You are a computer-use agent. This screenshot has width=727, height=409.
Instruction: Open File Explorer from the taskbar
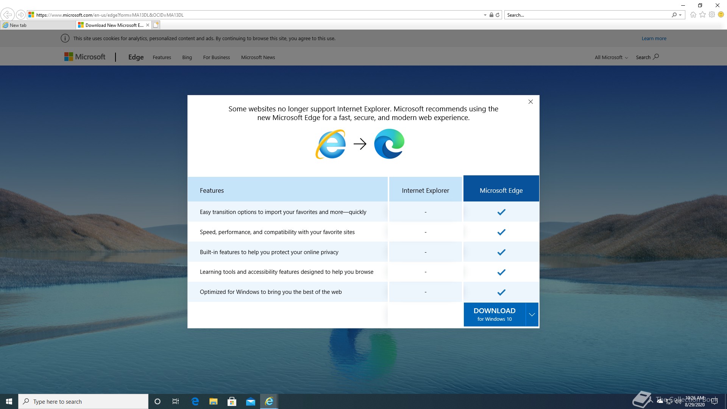click(214, 401)
